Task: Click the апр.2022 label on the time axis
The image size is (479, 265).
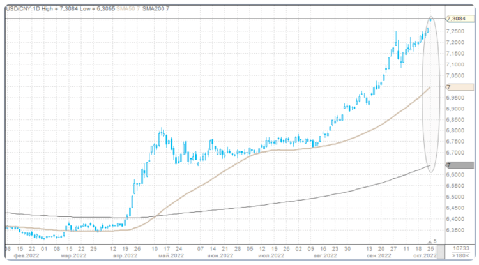Action: [x=125, y=255]
